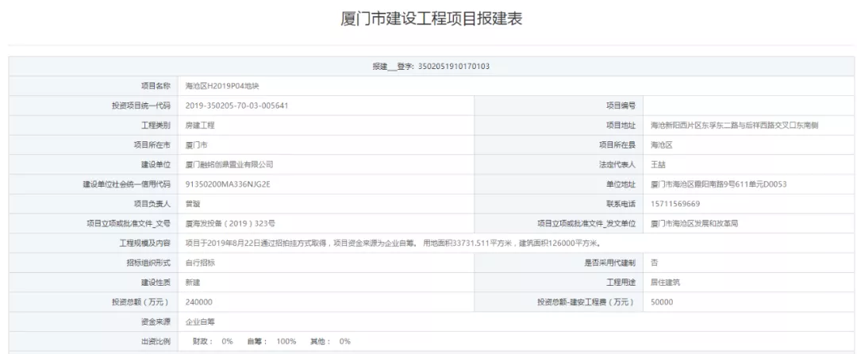Screen dimensions: 857x354
Task: Select phone number 15711569669
Action: click(x=675, y=204)
